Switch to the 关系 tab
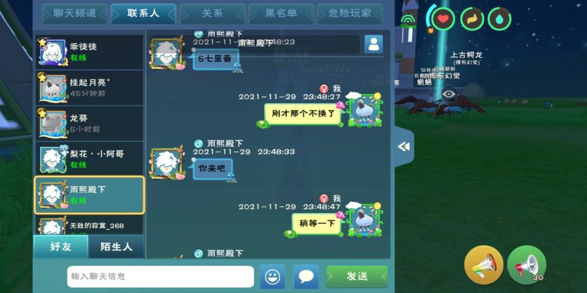Viewport: 587px width, 293px height. [213, 14]
